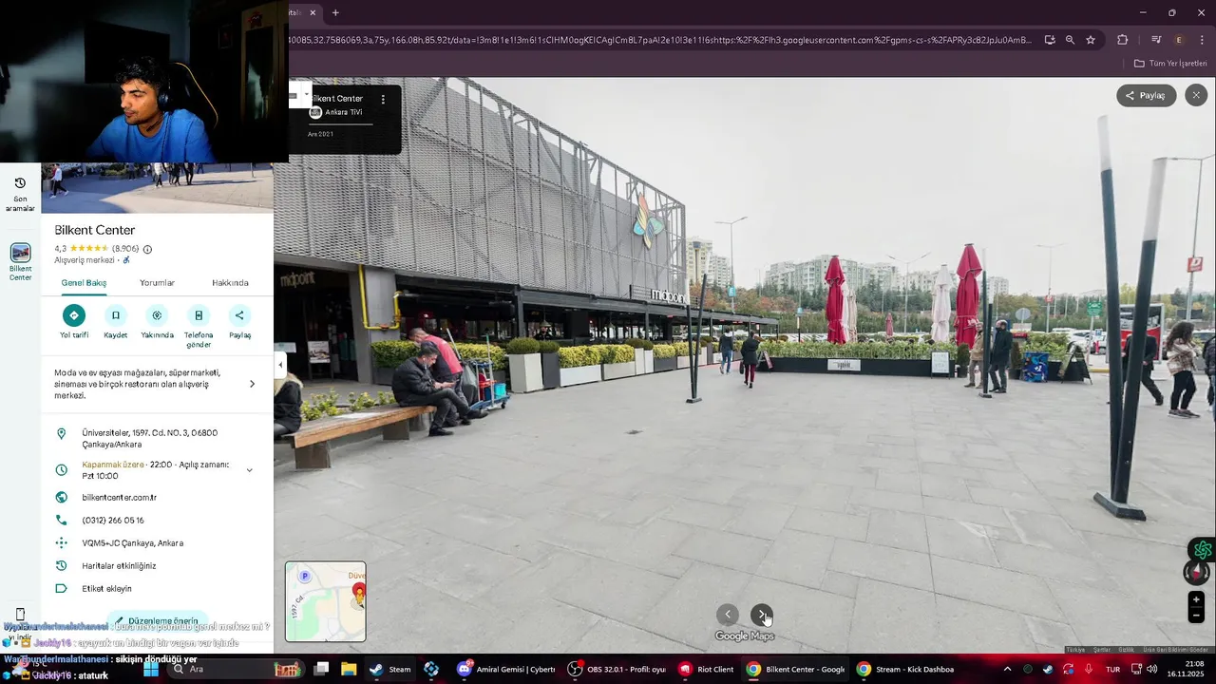Click the TUR keyboard language indicator
The height and width of the screenshot is (684, 1216).
(1112, 669)
